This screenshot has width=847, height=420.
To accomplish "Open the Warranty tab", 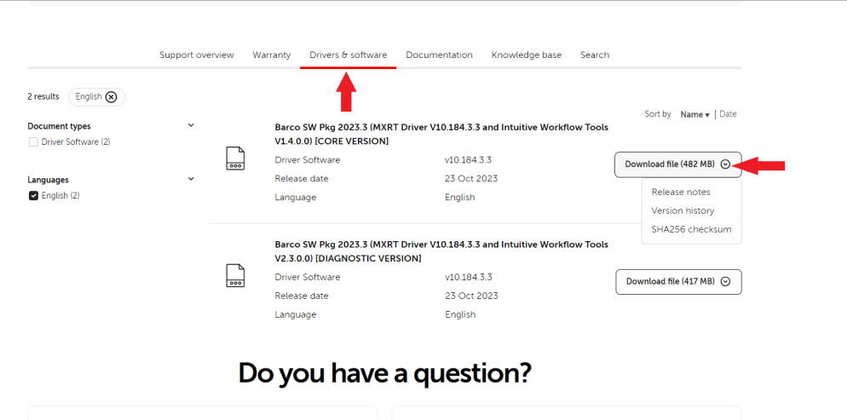I will [x=271, y=55].
